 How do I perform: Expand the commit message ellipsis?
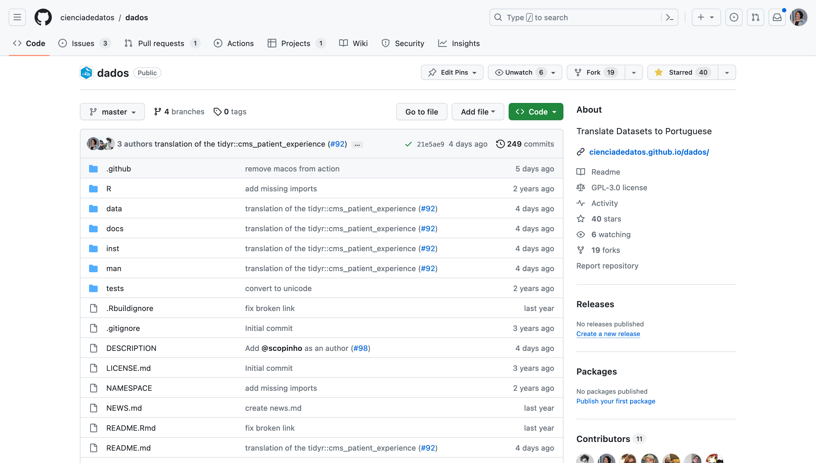(357, 144)
